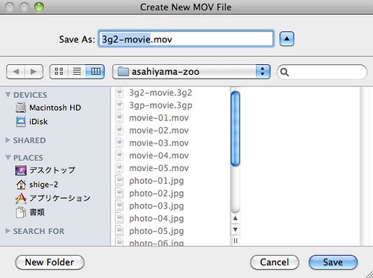The width and height of the screenshot is (373, 278).
Task: Expand the SHARED section
Action: [8, 140]
